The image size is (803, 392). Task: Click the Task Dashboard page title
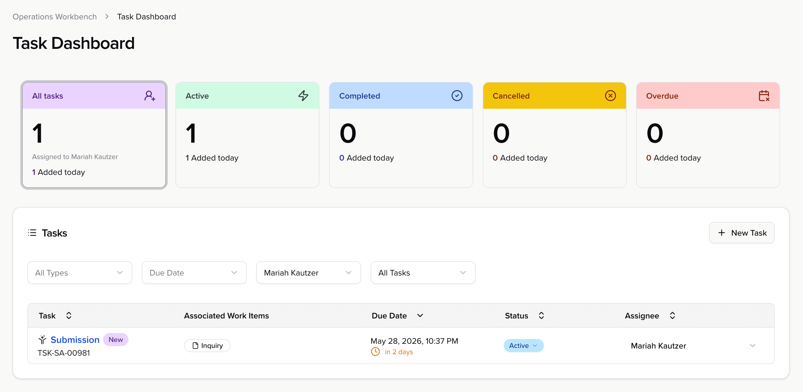74,43
